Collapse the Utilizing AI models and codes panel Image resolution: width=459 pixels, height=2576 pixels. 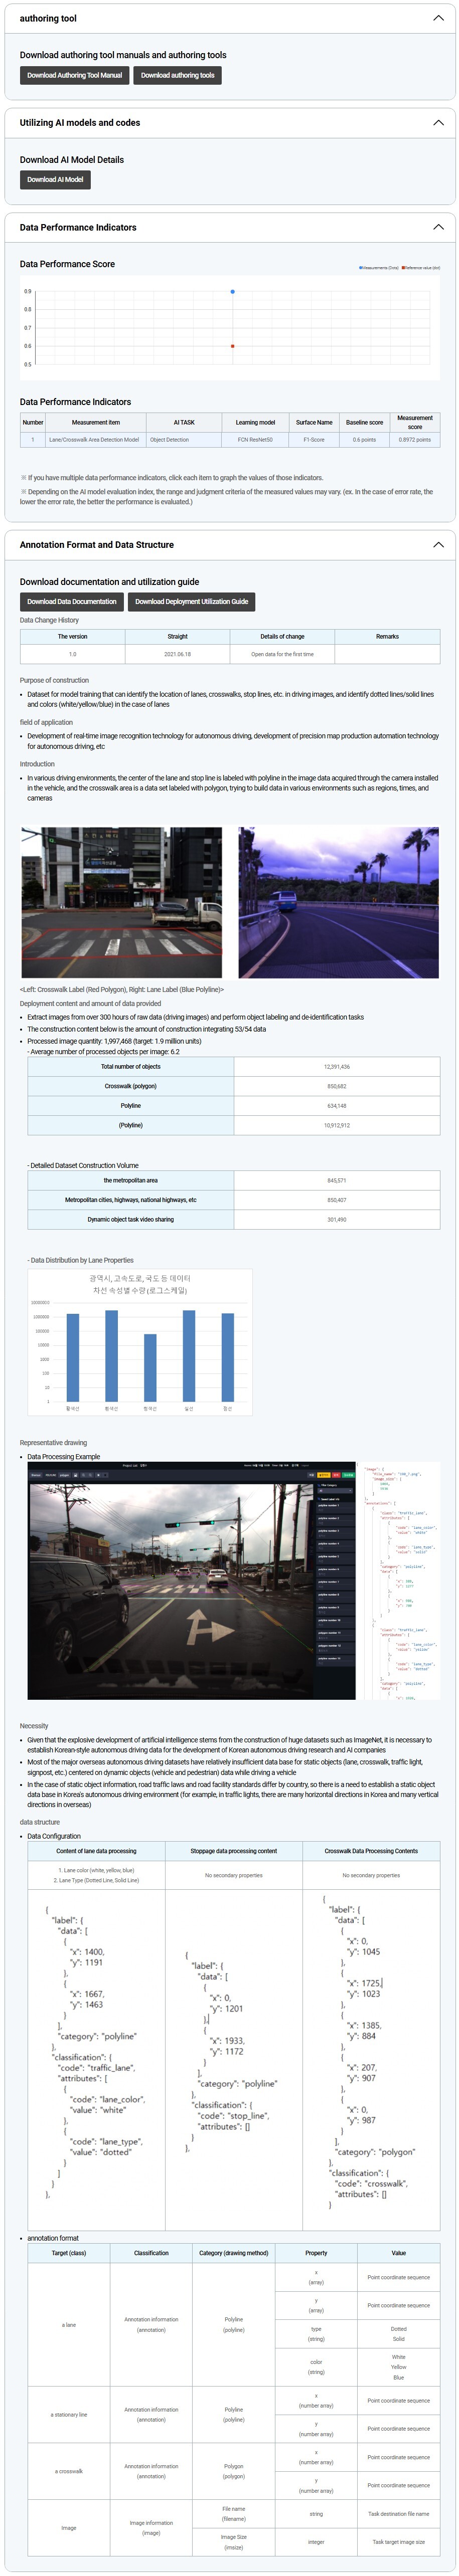pos(437,123)
